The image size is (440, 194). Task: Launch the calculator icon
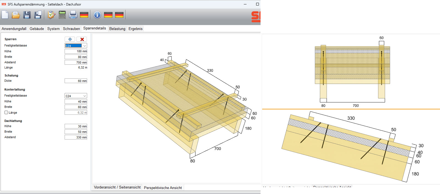click(62, 15)
